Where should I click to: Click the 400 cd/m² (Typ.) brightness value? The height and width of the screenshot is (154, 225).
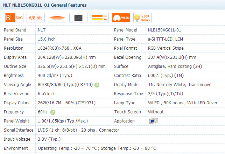(55, 76)
